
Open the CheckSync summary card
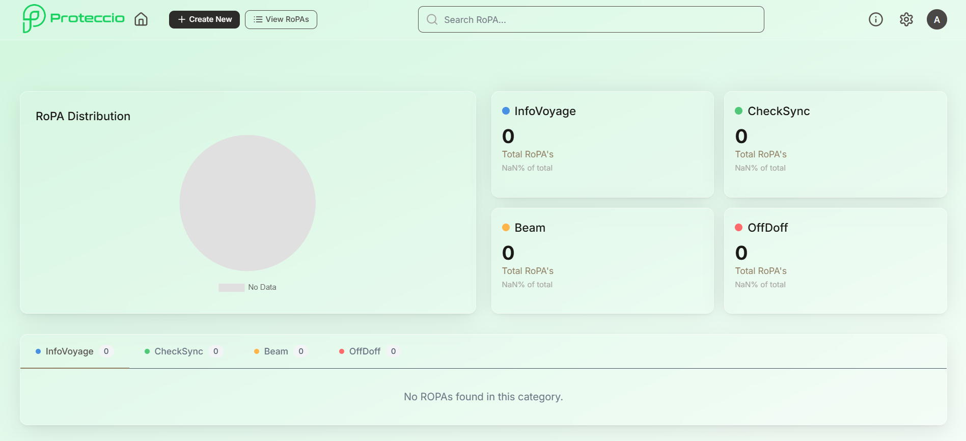(835, 144)
